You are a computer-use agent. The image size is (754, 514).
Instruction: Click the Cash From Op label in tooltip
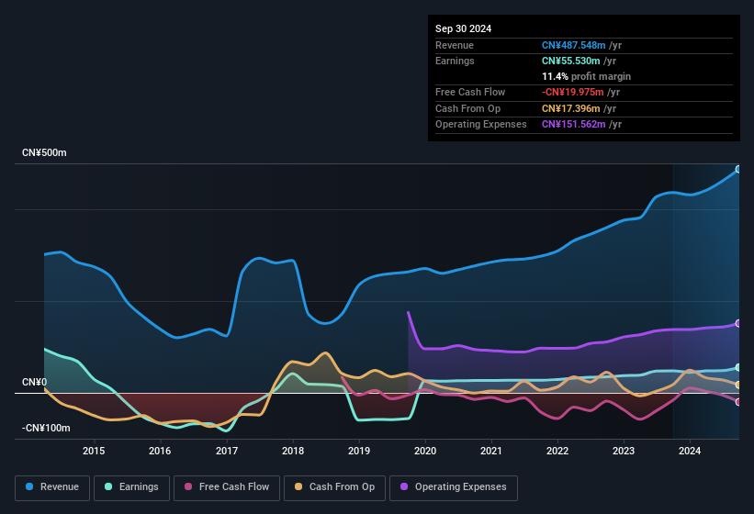pos(467,108)
